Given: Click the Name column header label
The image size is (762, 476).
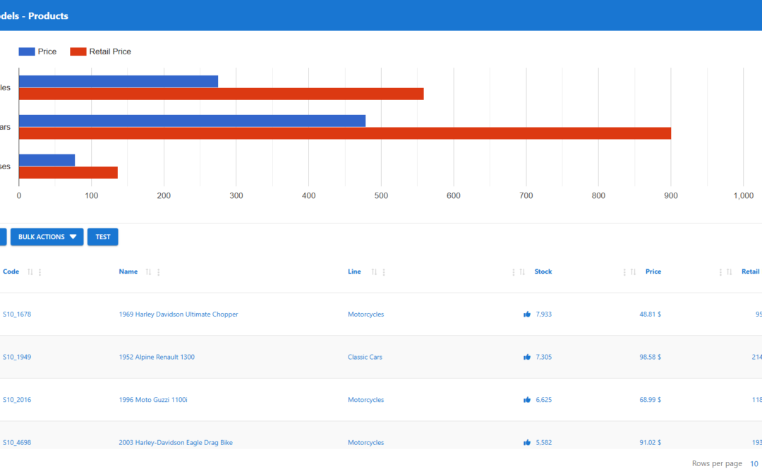Looking at the screenshot, I should [128, 271].
